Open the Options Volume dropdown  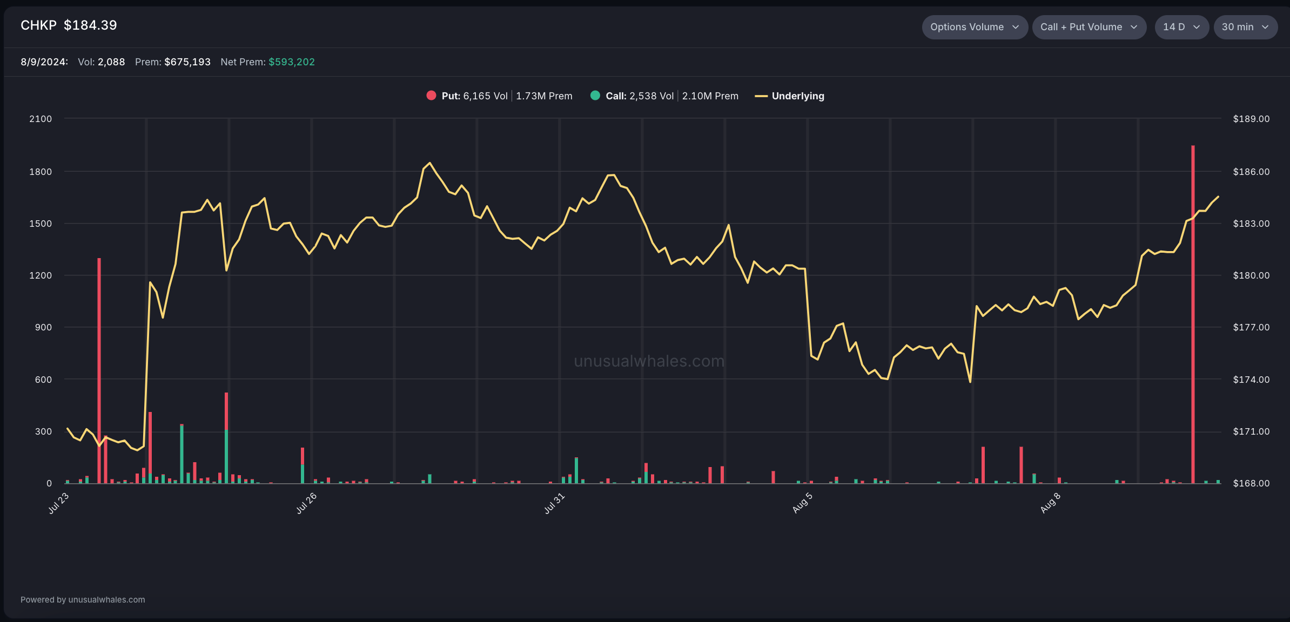click(x=974, y=27)
